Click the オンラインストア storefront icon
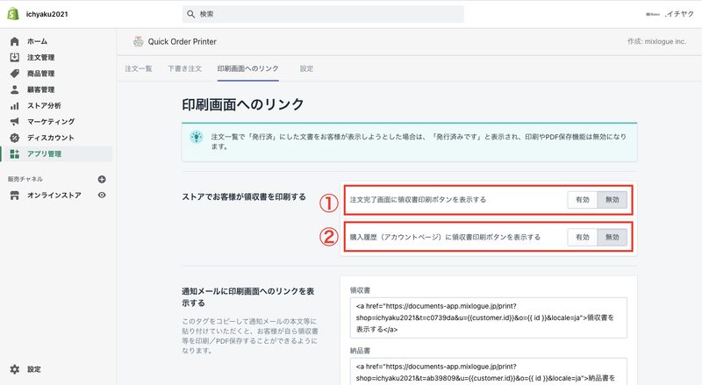The height and width of the screenshot is (385, 702). pyautogui.click(x=14, y=196)
